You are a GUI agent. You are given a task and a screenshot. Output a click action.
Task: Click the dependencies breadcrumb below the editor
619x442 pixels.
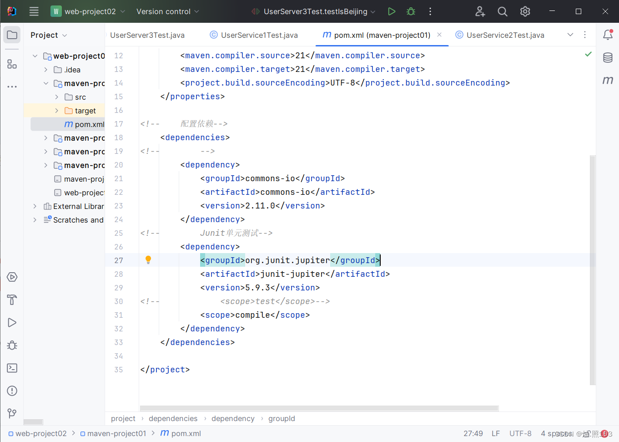coord(173,418)
